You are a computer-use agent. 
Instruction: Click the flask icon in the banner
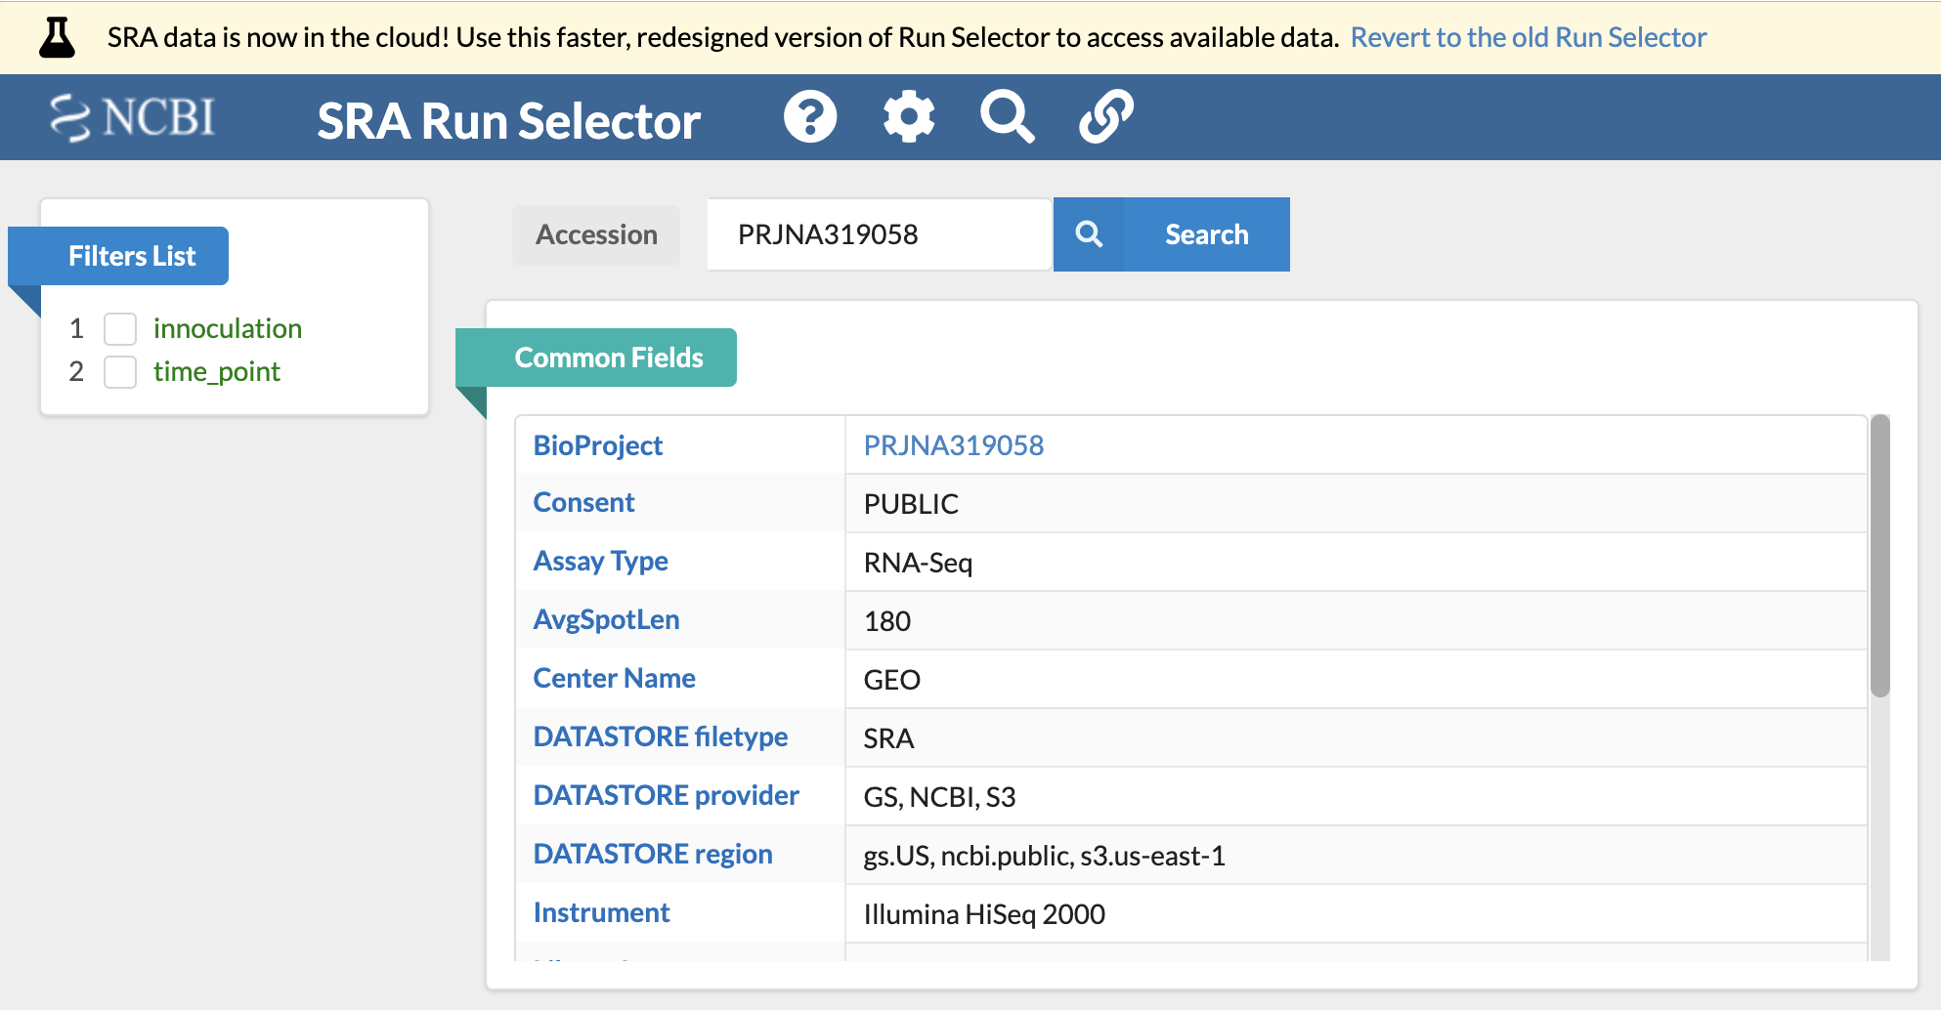coord(57,38)
